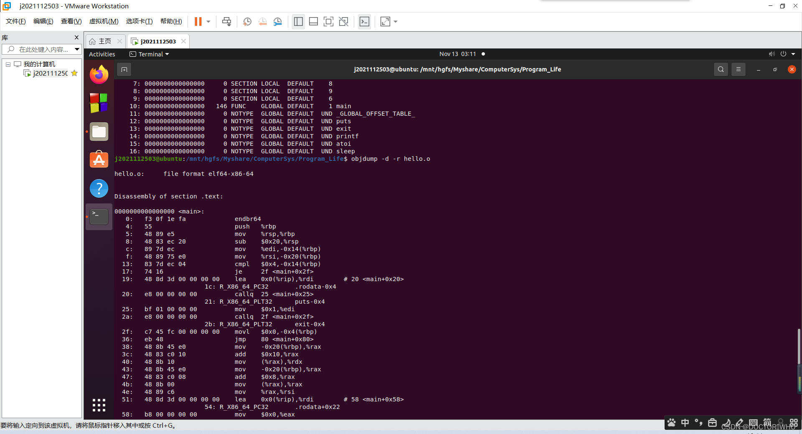Select 我的计算机 in the library tree

pyautogui.click(x=39, y=64)
